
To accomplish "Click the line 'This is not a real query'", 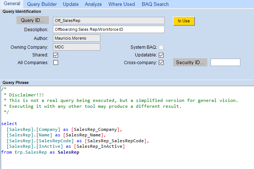I will [x=121, y=100].
